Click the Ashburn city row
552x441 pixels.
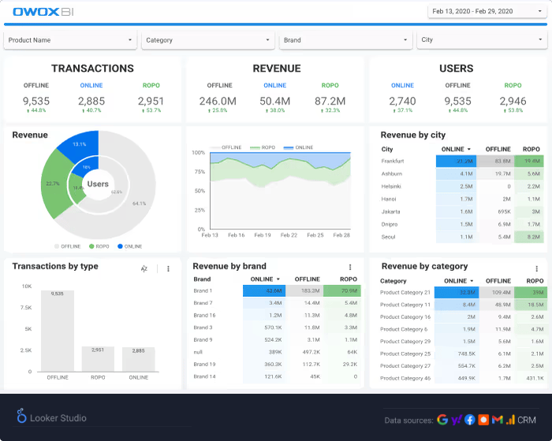pos(461,174)
